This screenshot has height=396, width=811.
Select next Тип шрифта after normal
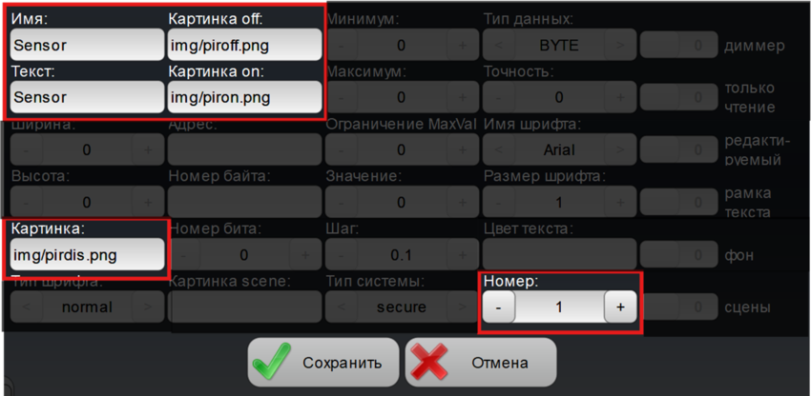point(148,307)
